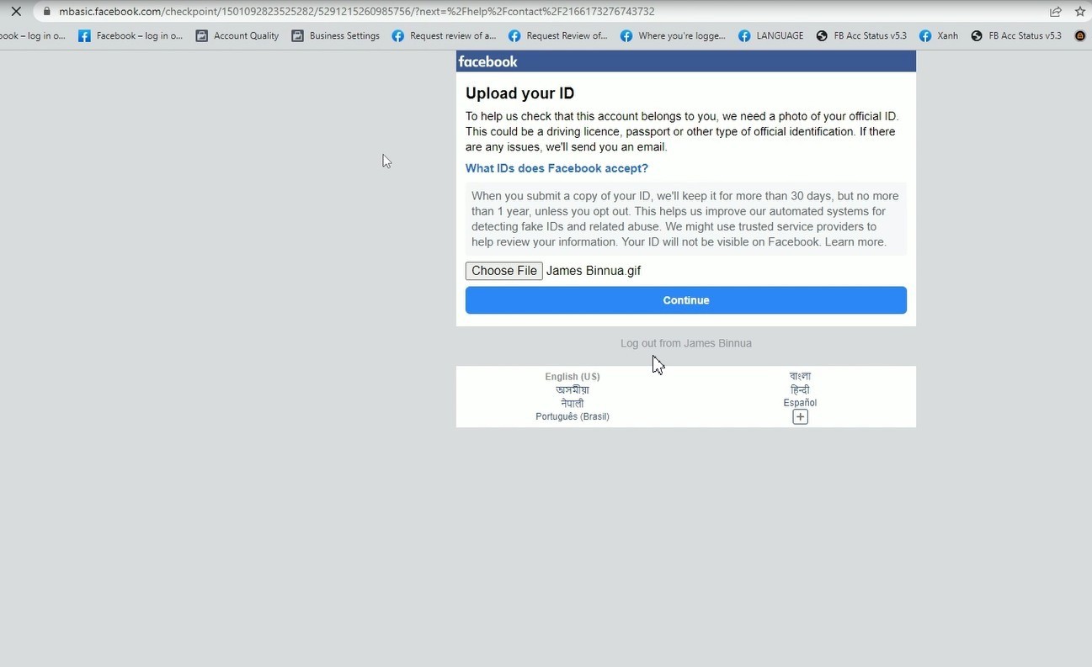Open the 'Request review of a...' bookmark

point(445,36)
